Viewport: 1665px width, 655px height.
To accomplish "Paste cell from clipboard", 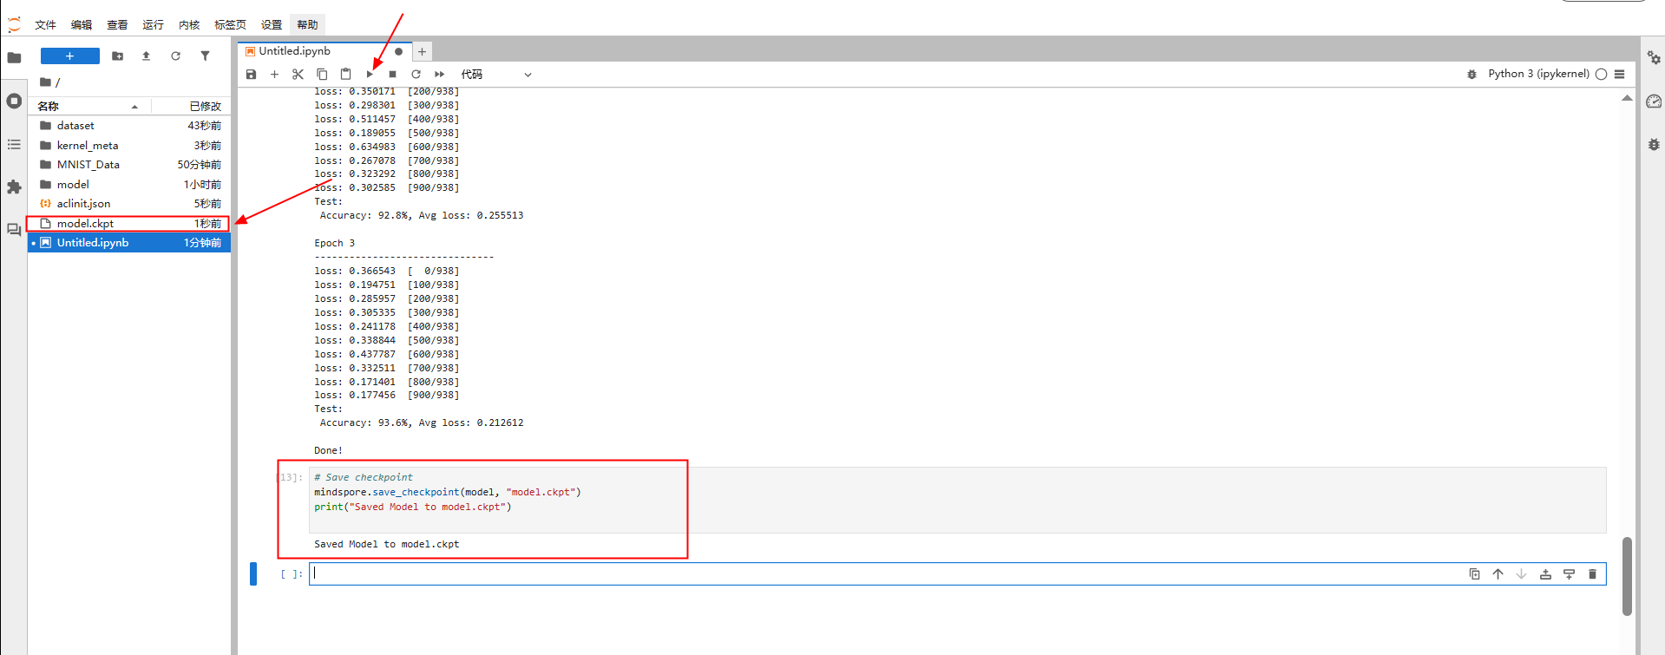I will (345, 75).
